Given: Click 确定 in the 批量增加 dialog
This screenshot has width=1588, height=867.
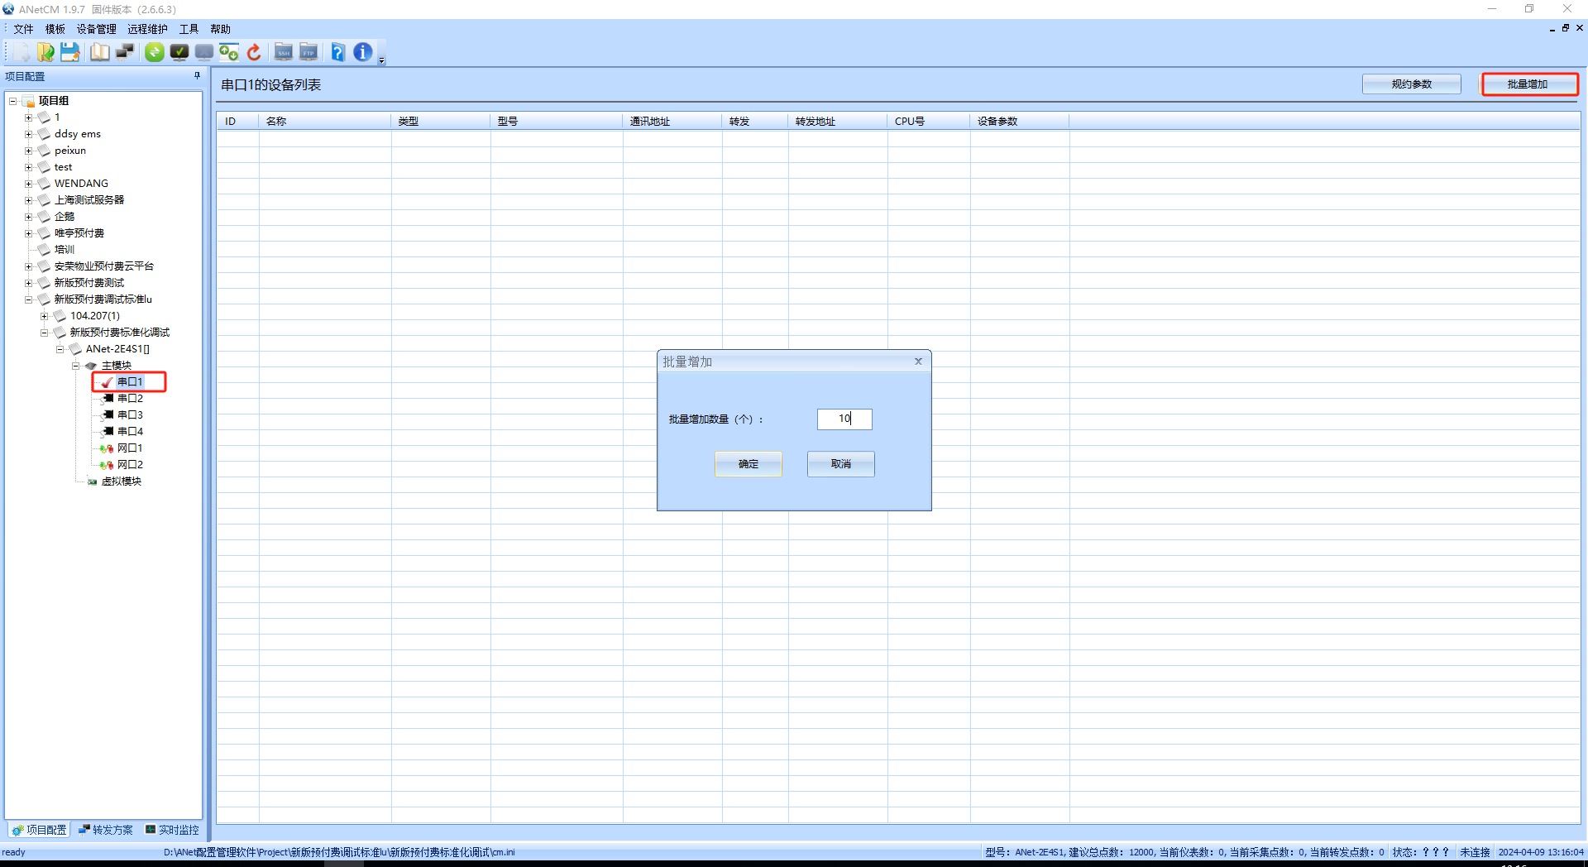Looking at the screenshot, I should (748, 464).
